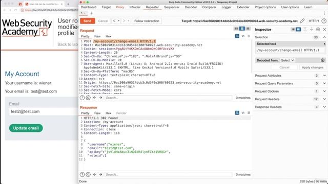Toggle request non-printable characters (\n) display

(x=243, y=36)
